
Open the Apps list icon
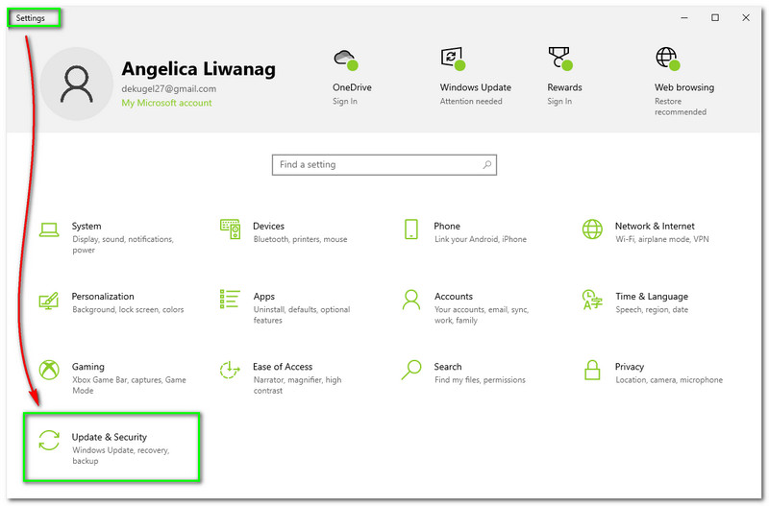[230, 300]
